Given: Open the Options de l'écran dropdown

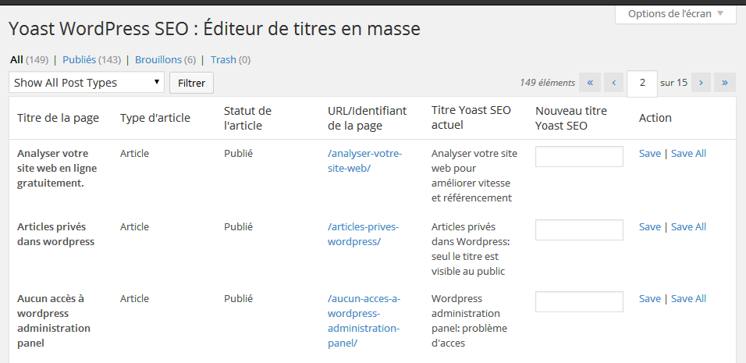Looking at the screenshot, I should pyautogui.click(x=675, y=14).
